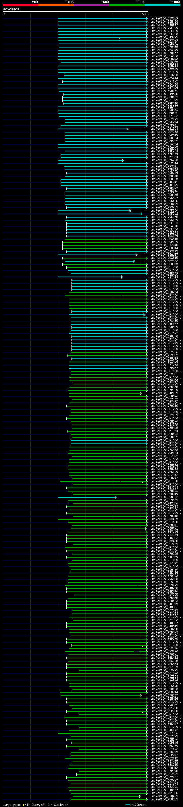Select the UniRef100_Q24JJ8 hit label
Viewport: 183px width, 807px height.
click(x=164, y=226)
